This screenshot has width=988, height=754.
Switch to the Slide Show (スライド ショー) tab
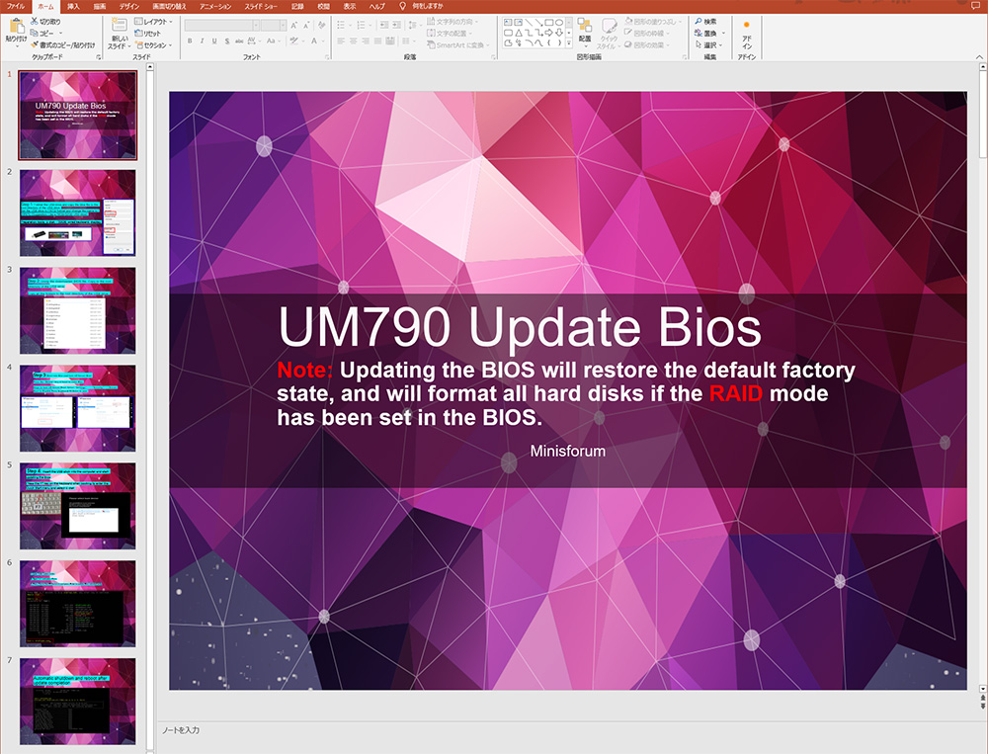coord(261,6)
